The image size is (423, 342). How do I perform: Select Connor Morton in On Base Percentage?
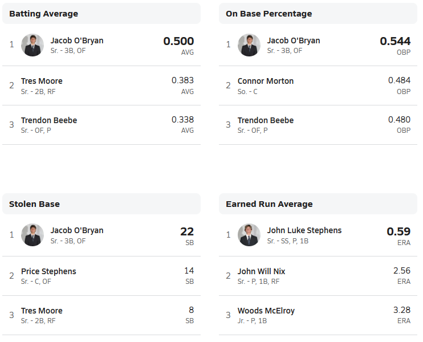point(266,81)
